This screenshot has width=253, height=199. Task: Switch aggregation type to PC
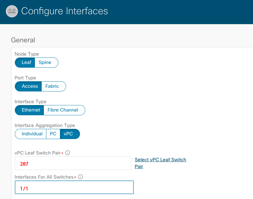[53, 134]
